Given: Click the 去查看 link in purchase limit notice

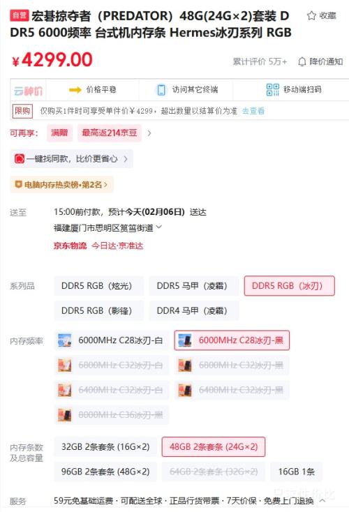Looking at the screenshot, I should [x=253, y=111].
